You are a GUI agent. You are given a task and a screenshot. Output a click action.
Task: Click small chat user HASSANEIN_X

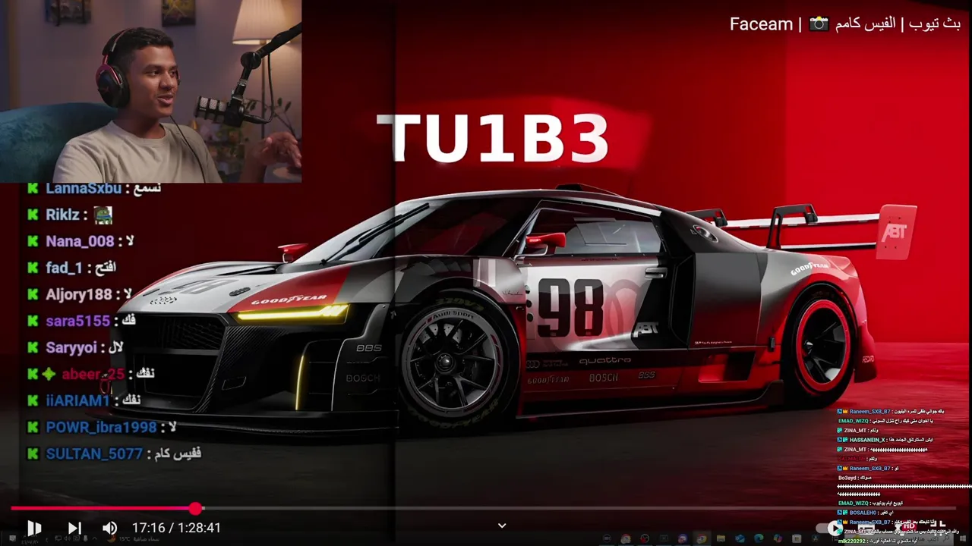(867, 440)
